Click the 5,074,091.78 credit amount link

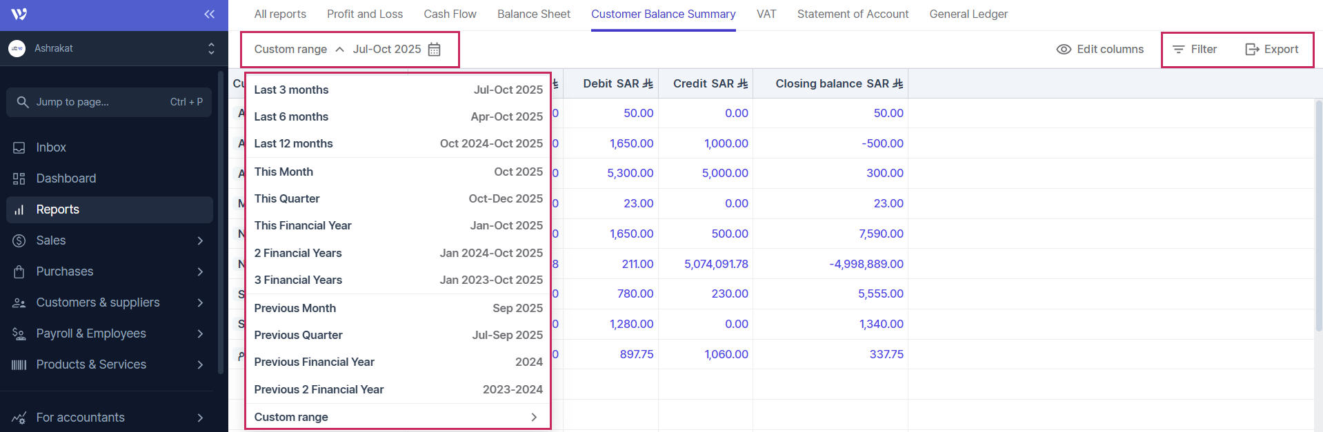(715, 264)
